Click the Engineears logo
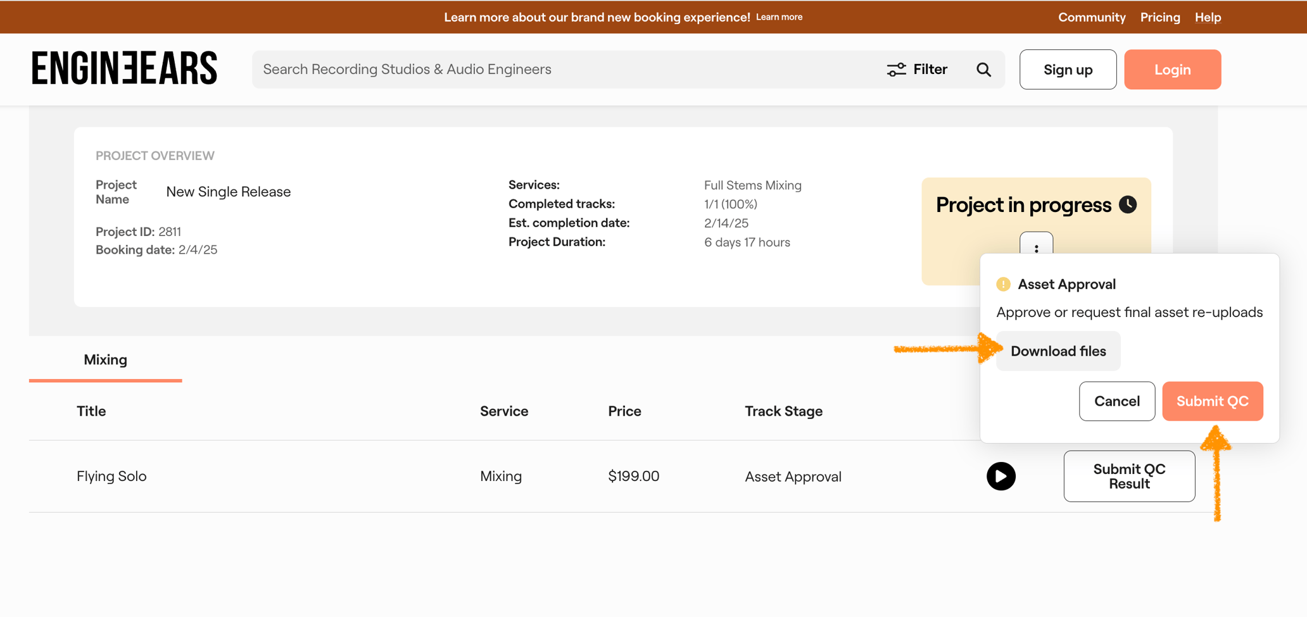The image size is (1307, 617). click(x=124, y=68)
